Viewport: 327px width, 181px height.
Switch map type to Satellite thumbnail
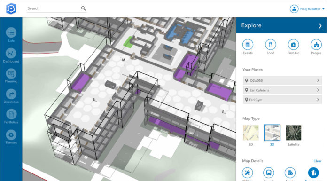coord(294,133)
